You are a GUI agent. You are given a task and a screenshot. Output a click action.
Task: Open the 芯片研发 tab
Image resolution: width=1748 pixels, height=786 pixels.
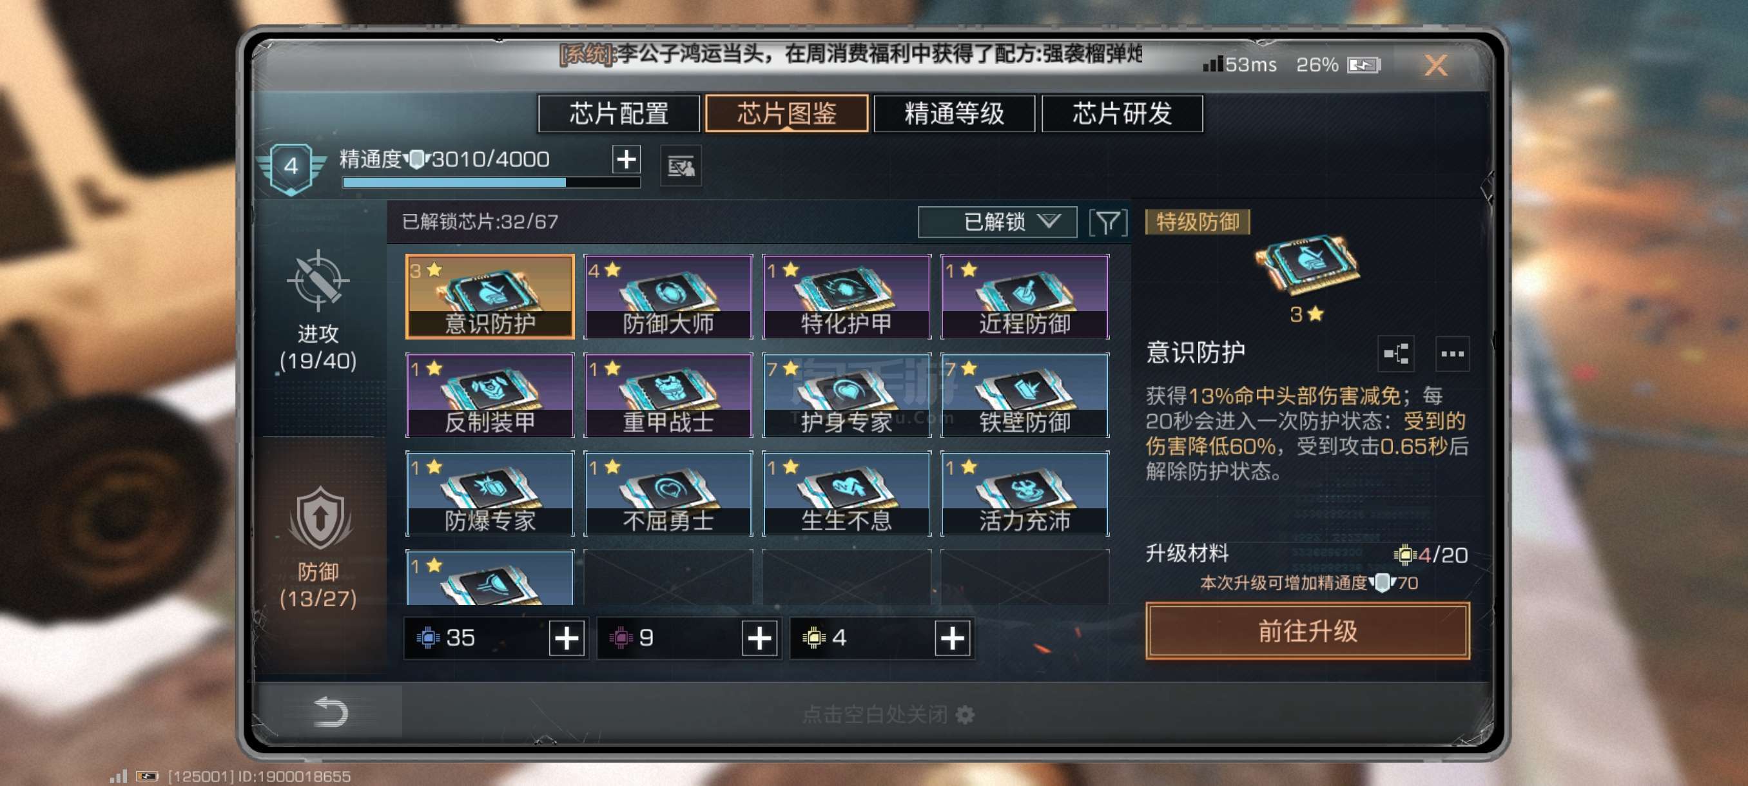1122,114
